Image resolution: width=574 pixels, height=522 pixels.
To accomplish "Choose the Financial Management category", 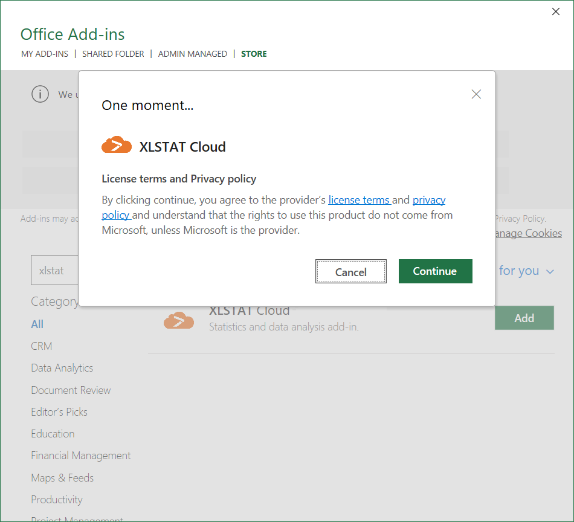I will tap(81, 456).
